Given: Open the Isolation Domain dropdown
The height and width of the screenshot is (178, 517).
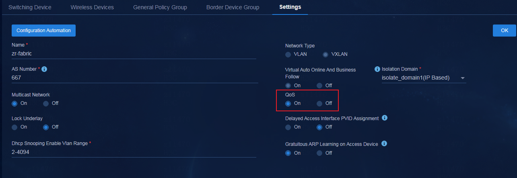Looking at the screenshot, I should point(424,78).
